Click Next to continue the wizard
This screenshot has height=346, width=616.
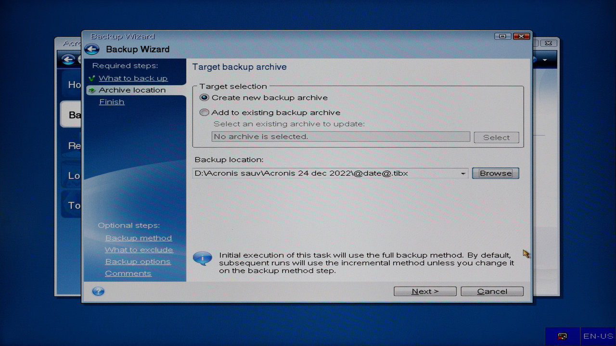pos(425,291)
